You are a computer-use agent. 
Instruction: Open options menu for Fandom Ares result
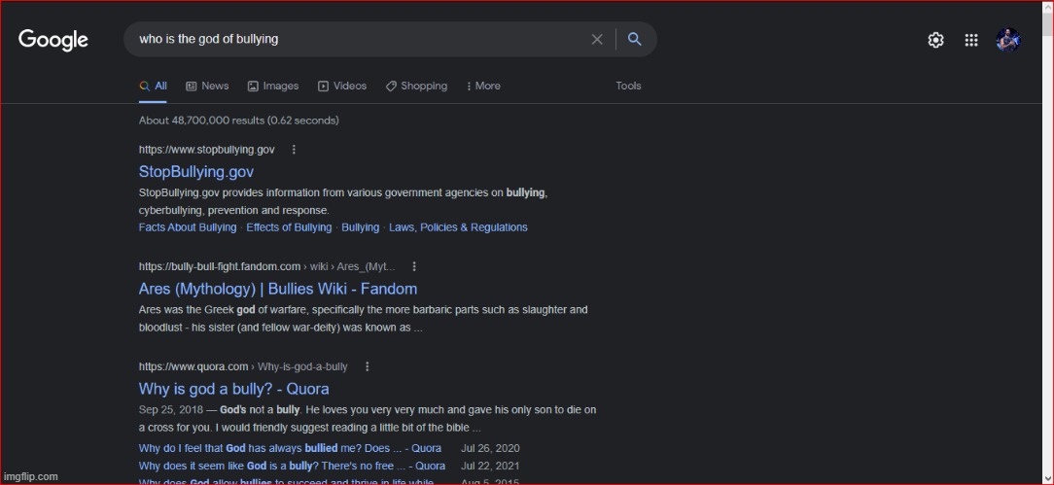click(414, 266)
